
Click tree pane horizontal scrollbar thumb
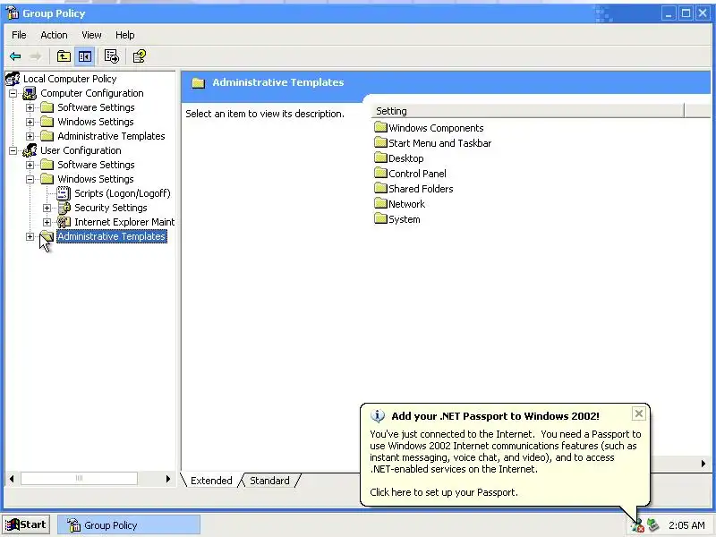(79, 478)
